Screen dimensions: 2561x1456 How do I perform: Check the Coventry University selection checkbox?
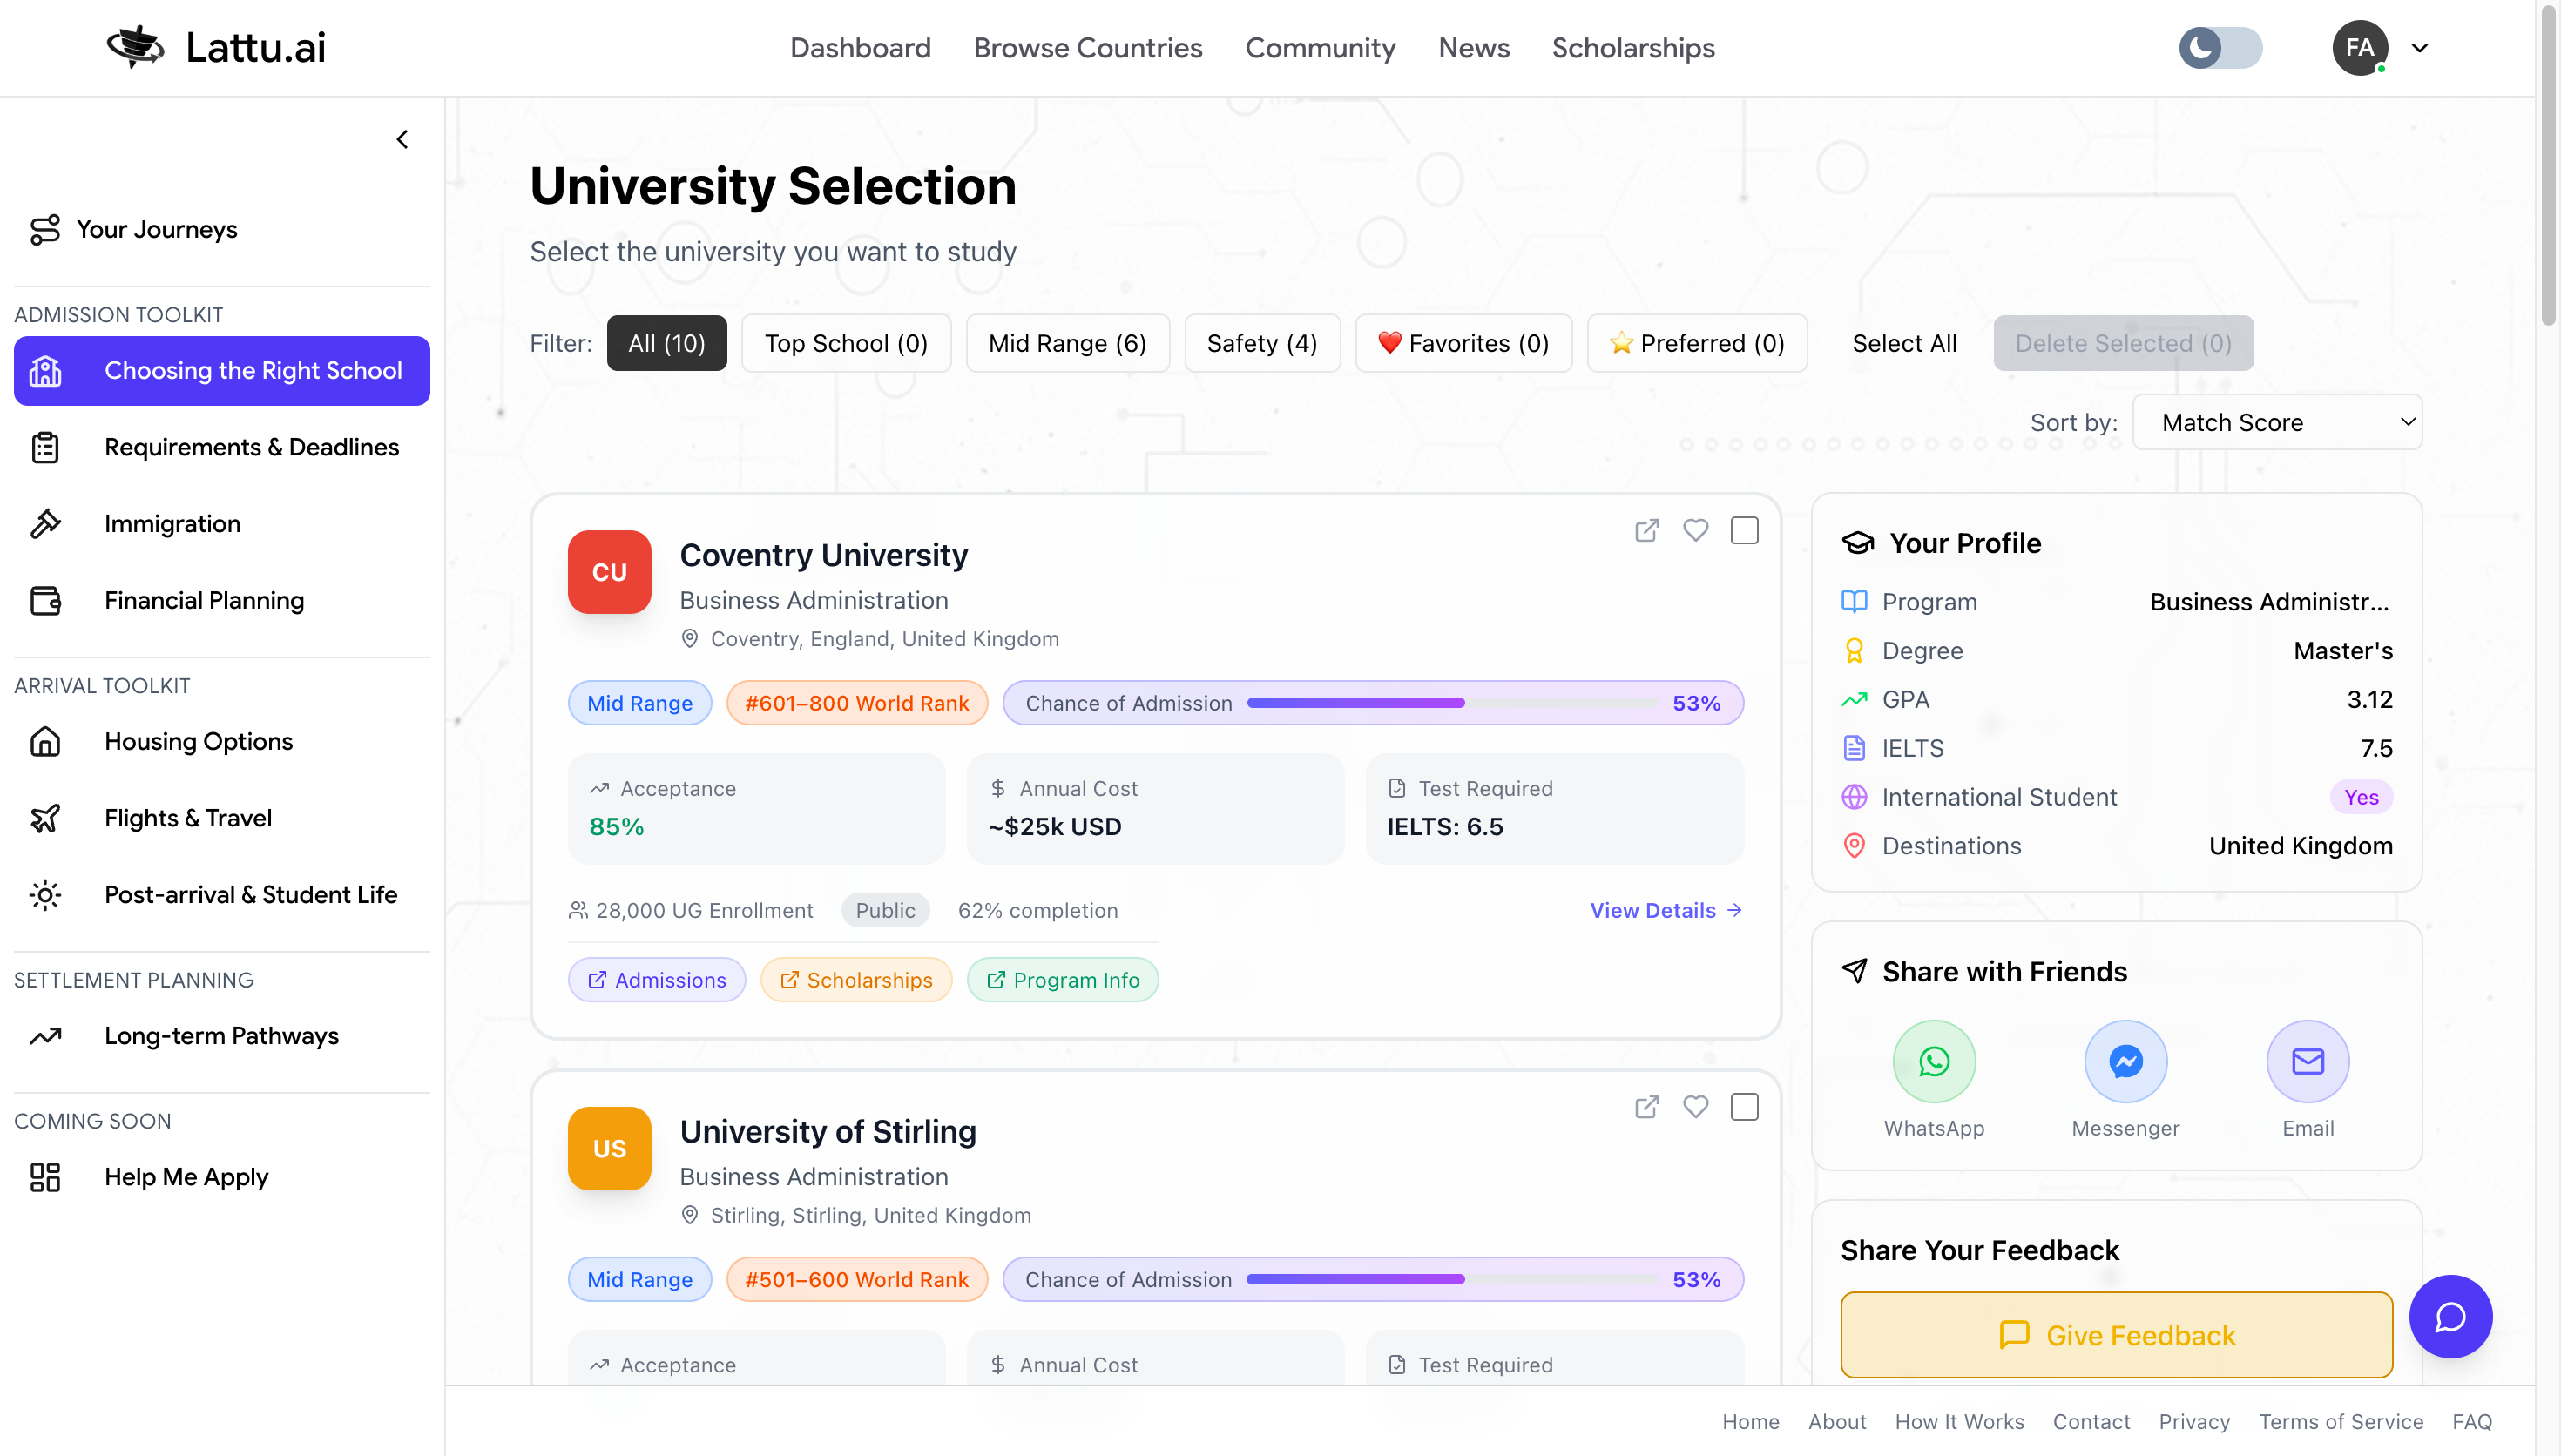coord(1744,530)
